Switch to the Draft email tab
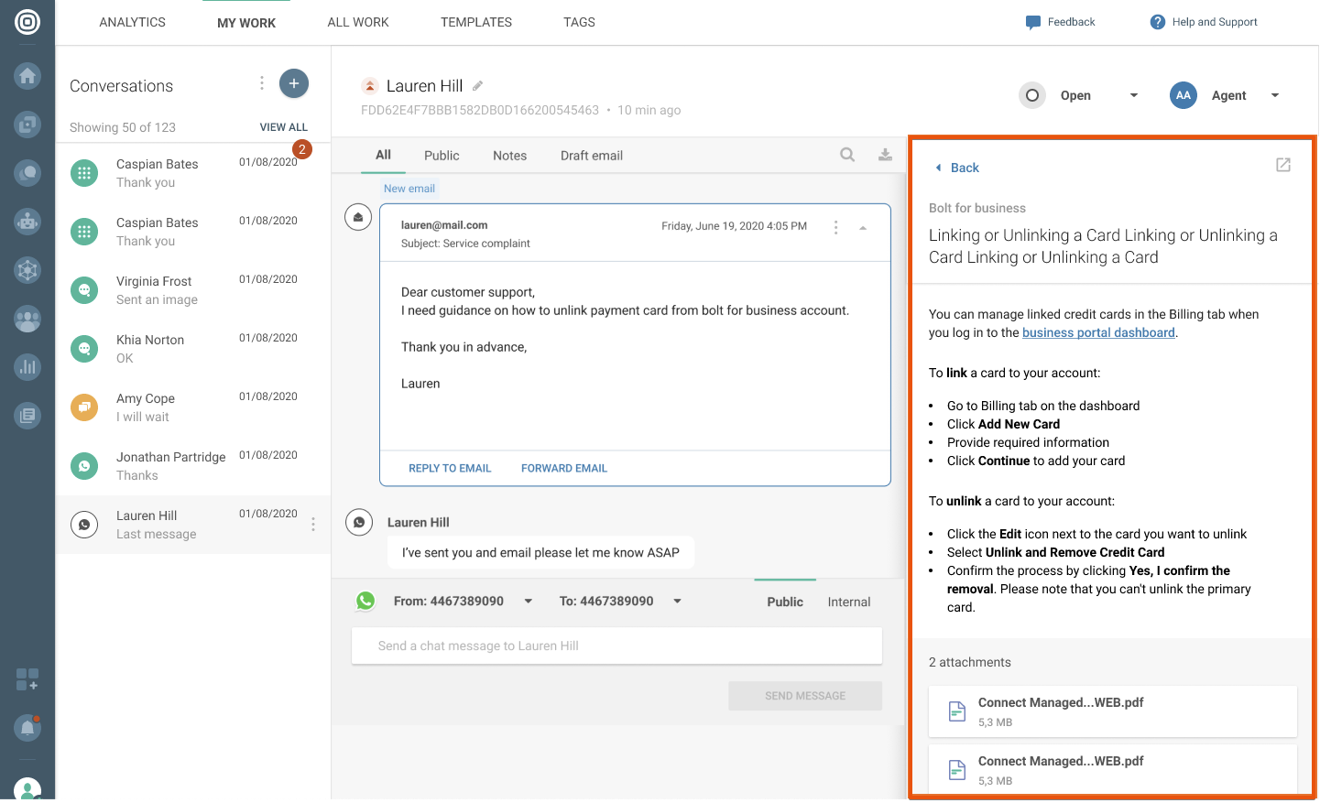This screenshot has width=1320, height=803. tap(591, 156)
